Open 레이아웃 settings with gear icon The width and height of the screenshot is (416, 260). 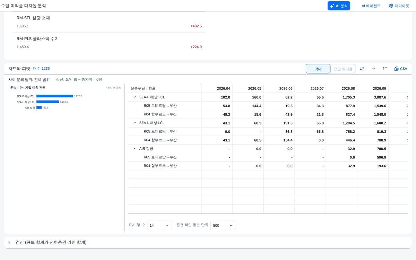[x=399, y=6]
